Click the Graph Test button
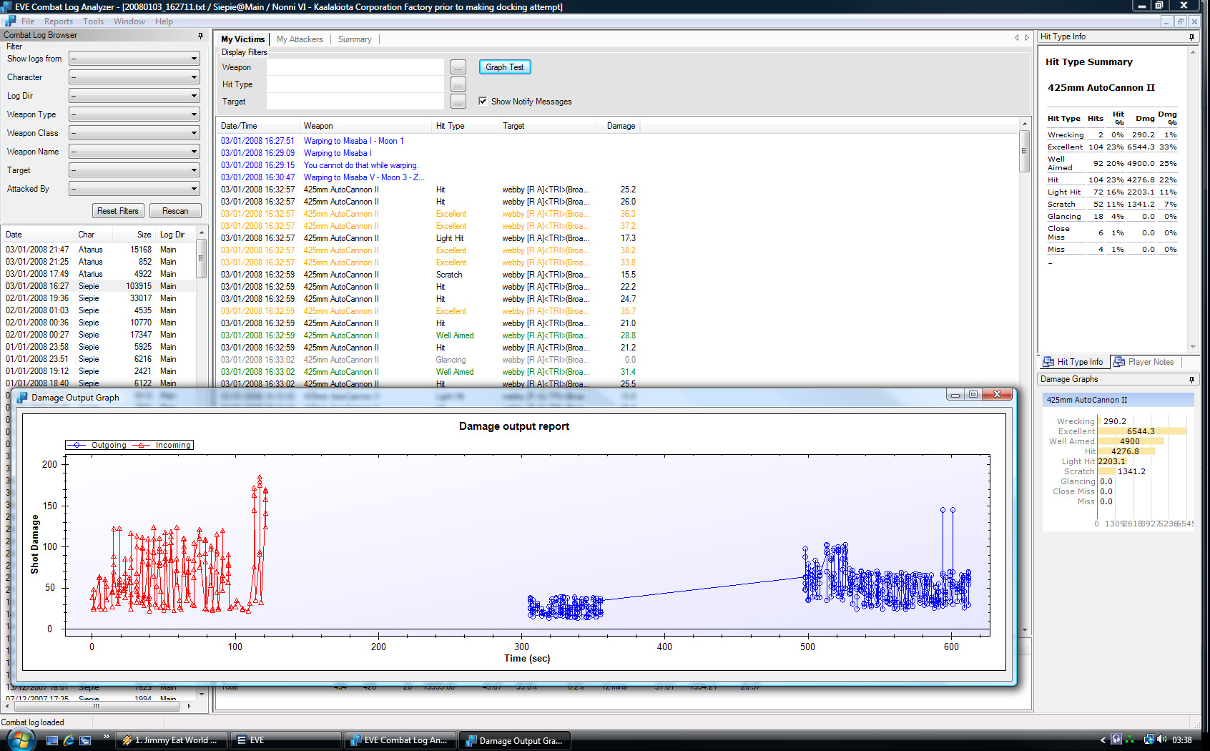Image resolution: width=1210 pixels, height=751 pixels. point(504,67)
